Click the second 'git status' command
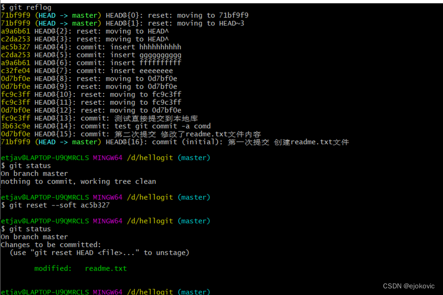This screenshot has height=295, width=443. coord(26,229)
